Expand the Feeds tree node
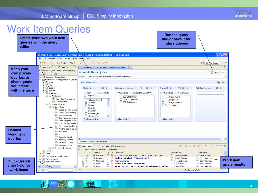This screenshot has width=258, height=193. pyautogui.click(x=40, y=154)
